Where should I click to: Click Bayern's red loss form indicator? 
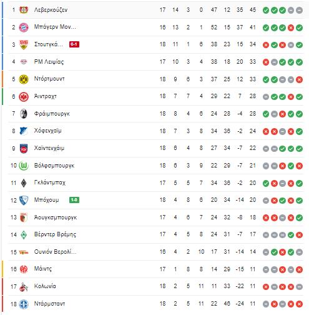[x=291, y=27]
